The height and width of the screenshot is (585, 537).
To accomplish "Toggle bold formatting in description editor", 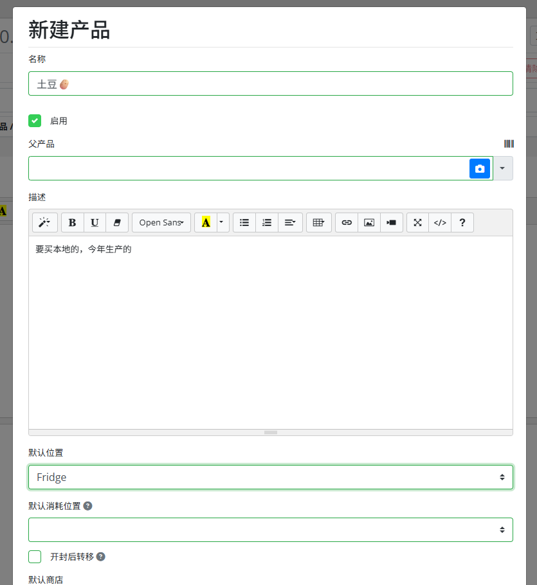I will click(x=73, y=223).
